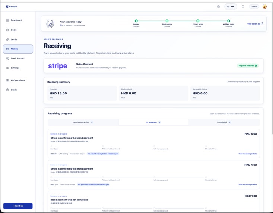The image size is (273, 213).
Task: Open notifications bell
Action: [243, 7]
